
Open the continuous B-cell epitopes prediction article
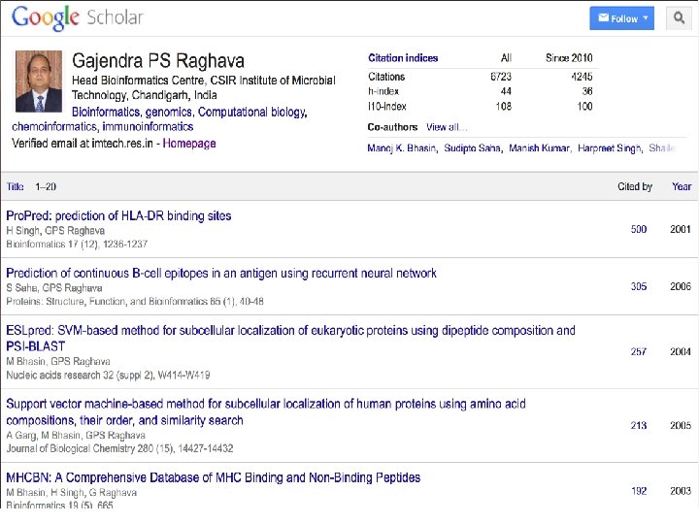(221, 274)
